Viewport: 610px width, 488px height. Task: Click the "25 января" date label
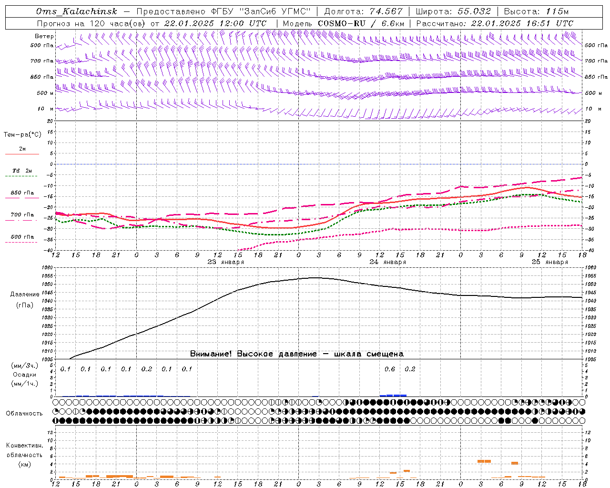click(550, 262)
